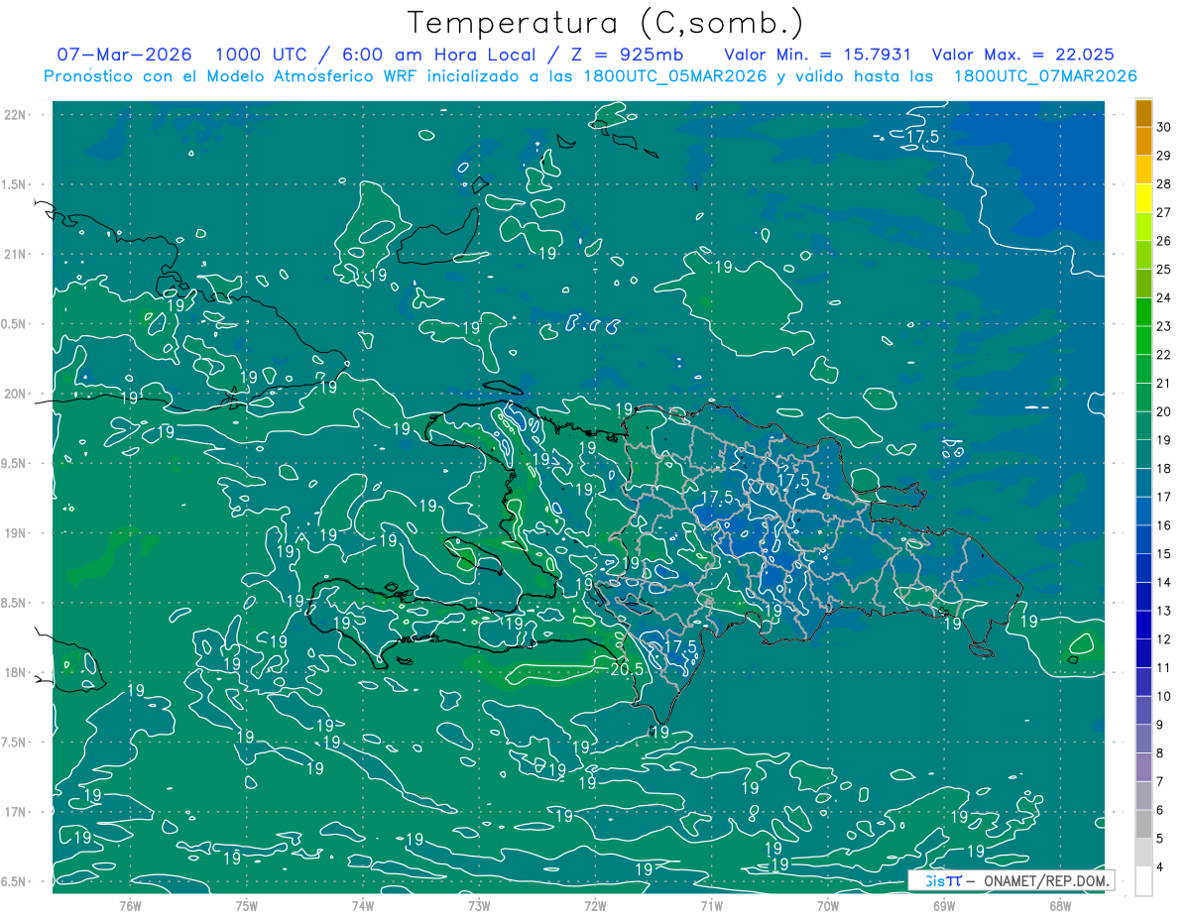The width and height of the screenshot is (1190, 919).
Task: Click the color scale value '8'
Action: 1161,753
